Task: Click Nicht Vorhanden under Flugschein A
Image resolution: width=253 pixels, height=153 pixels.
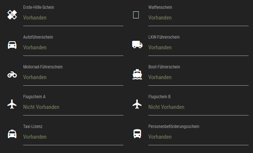Action: (41, 107)
